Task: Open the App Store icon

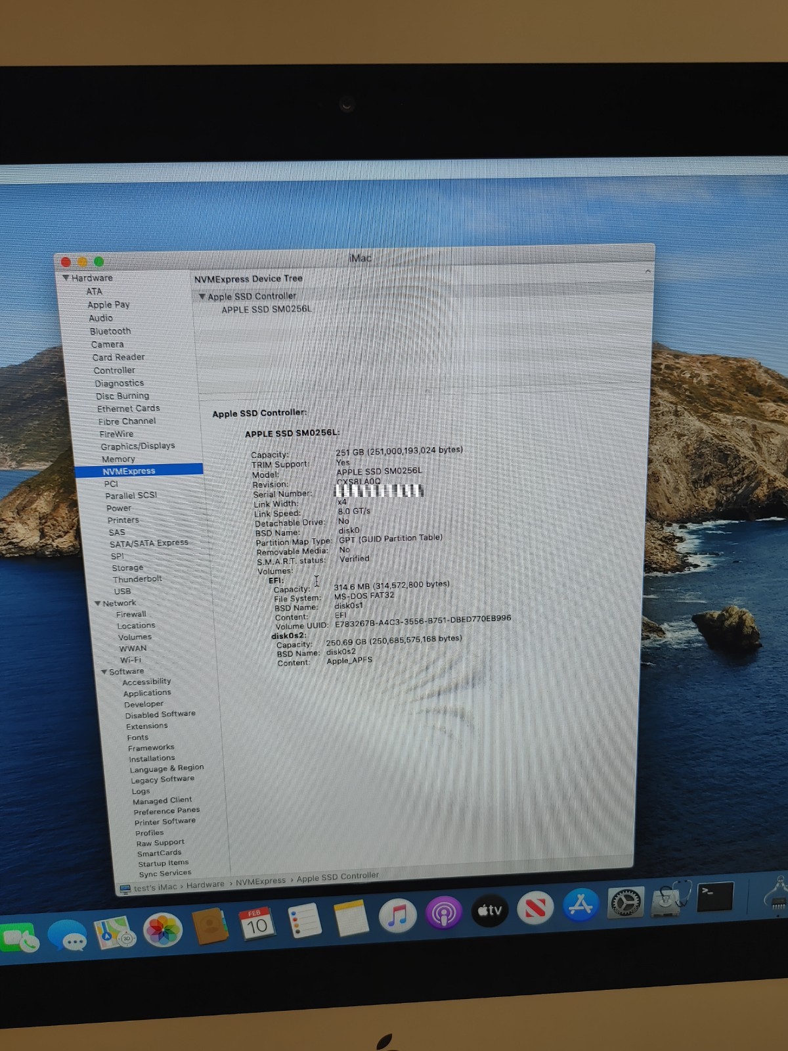Action: (x=580, y=905)
